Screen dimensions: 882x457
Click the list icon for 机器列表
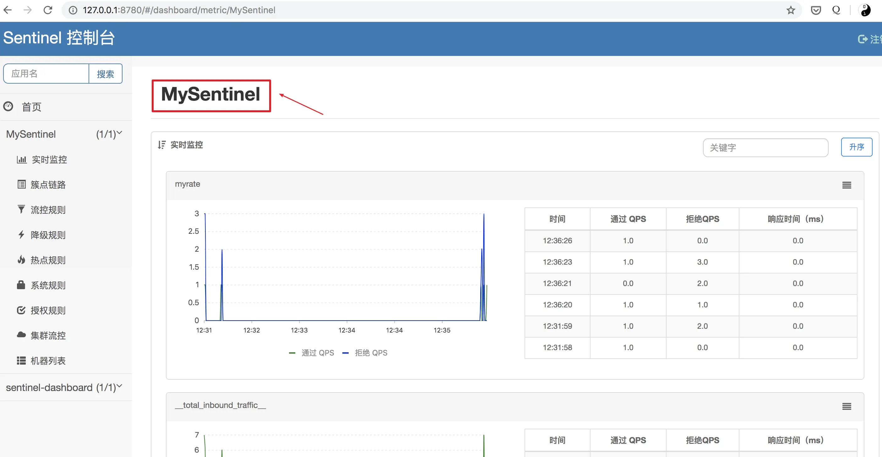pyautogui.click(x=21, y=361)
